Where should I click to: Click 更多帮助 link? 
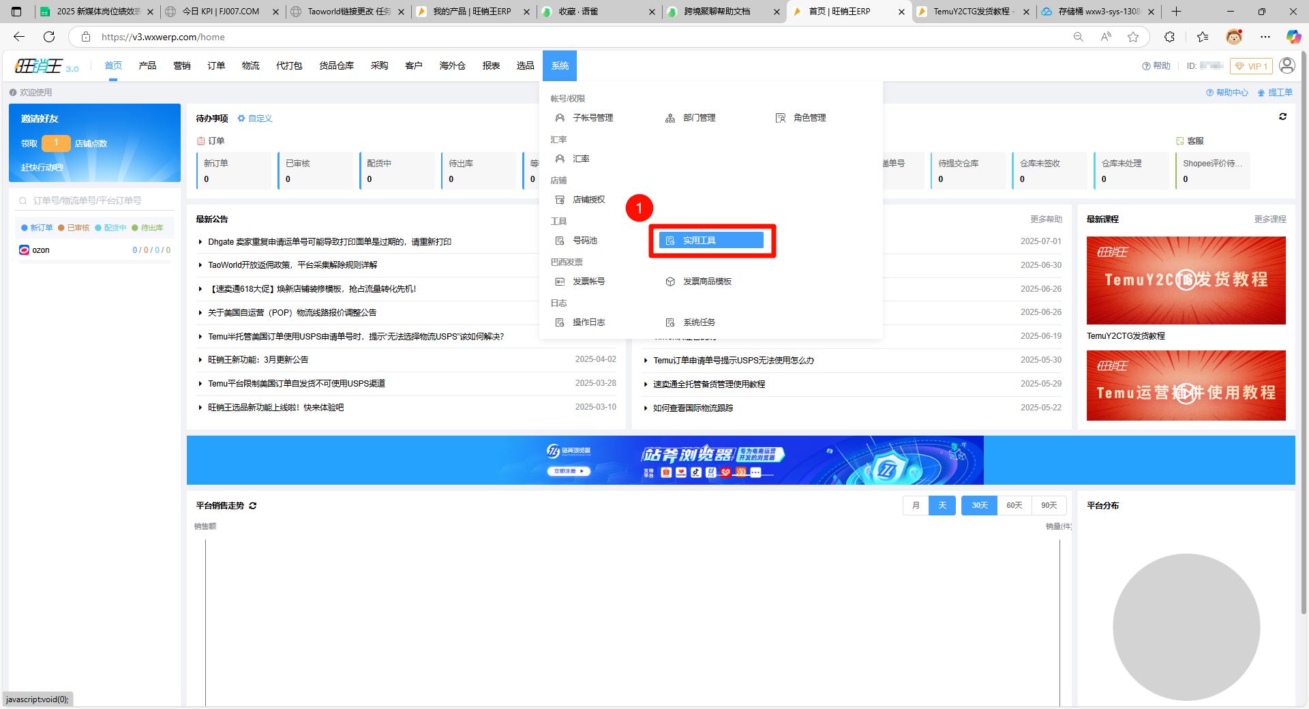click(x=1046, y=220)
